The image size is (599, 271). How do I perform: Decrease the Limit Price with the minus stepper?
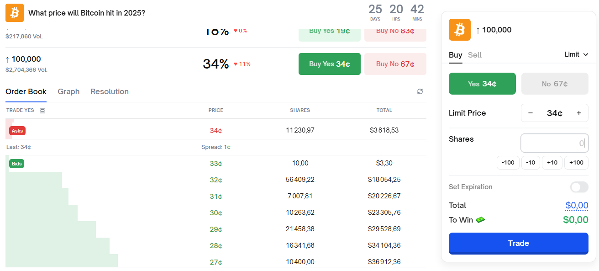pyautogui.click(x=531, y=113)
